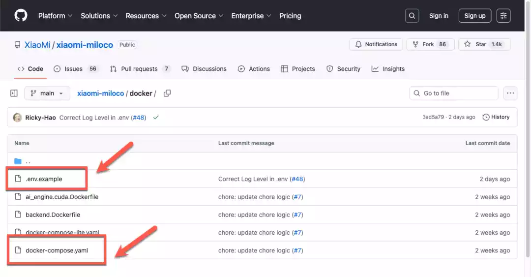Open the main branch selector
Image resolution: width=531 pixels, height=277 pixels.
coord(47,93)
